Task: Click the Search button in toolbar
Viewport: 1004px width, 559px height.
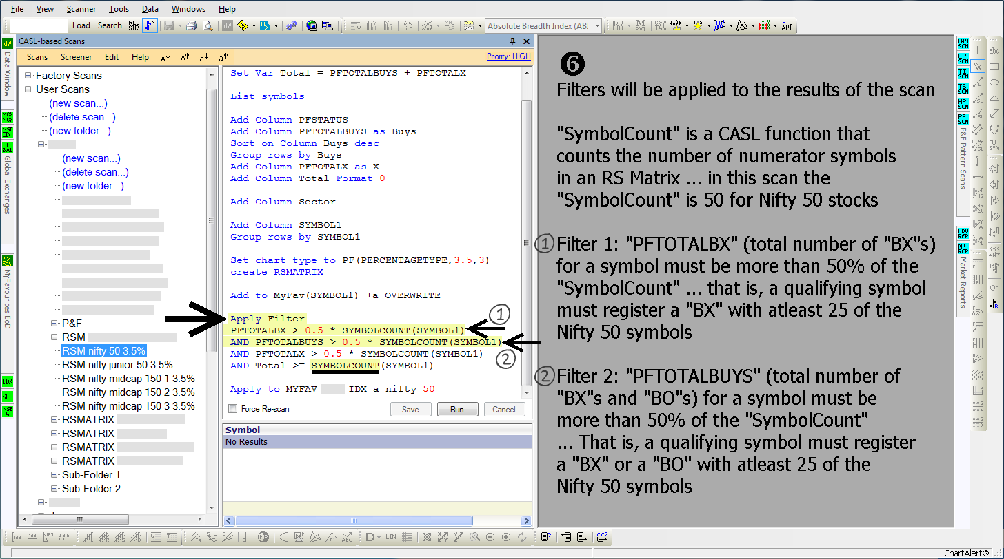Action: (x=110, y=25)
